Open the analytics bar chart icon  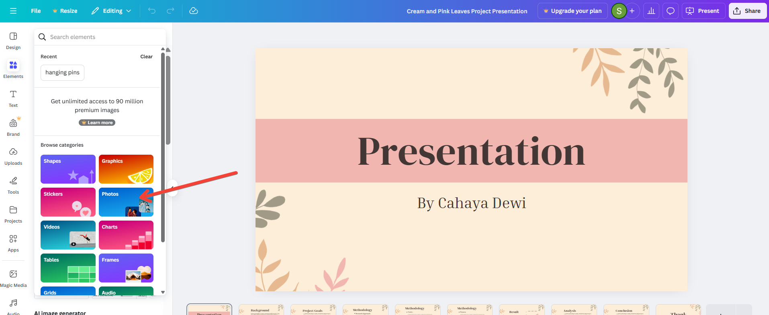tap(651, 11)
